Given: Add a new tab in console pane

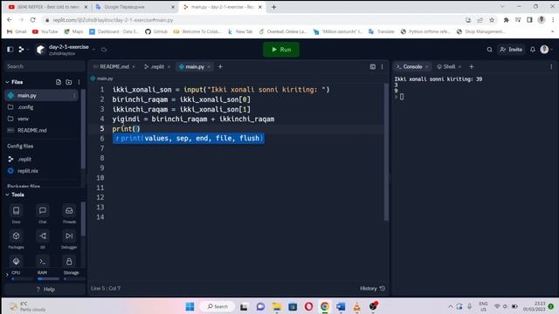Looking at the screenshot, I should pyautogui.click(x=472, y=66).
